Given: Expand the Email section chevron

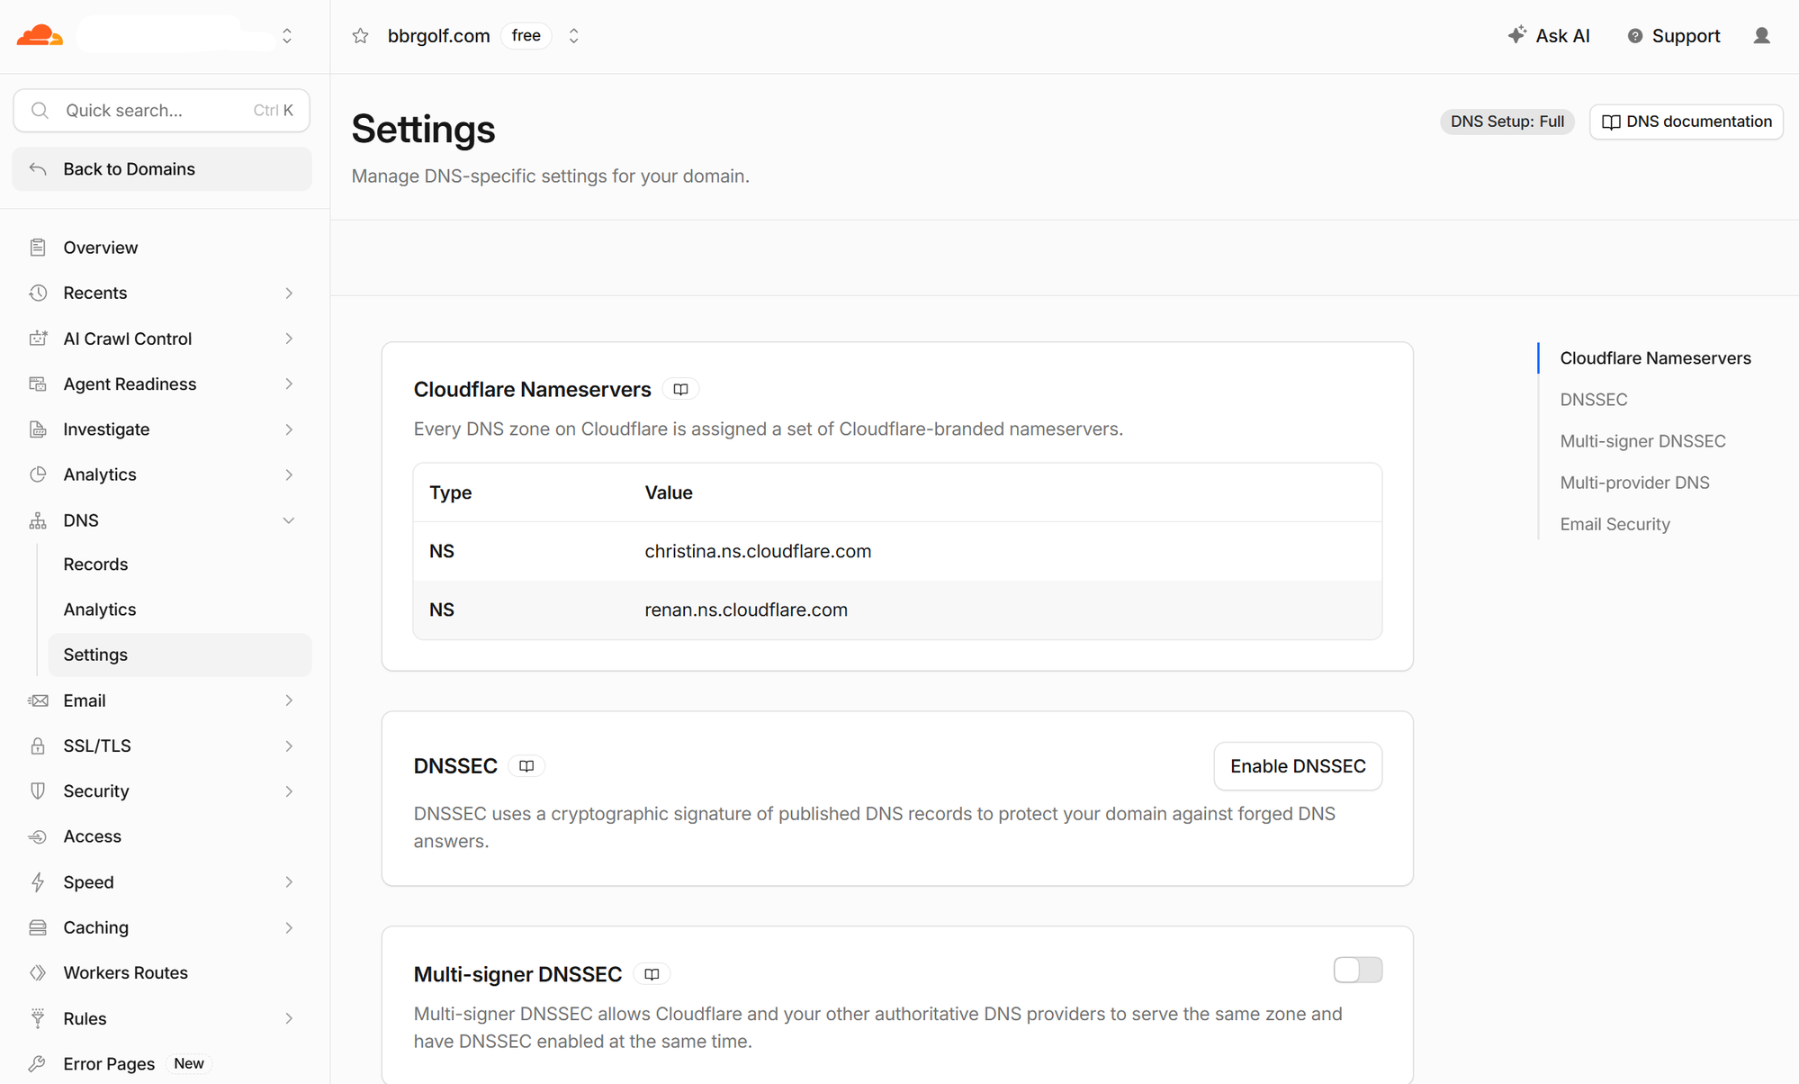Looking at the screenshot, I should tap(289, 700).
